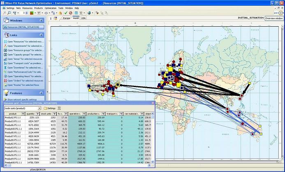This screenshot has width=285, height=172.
Task: Click the Links panel header icon
Action: click(6, 35)
